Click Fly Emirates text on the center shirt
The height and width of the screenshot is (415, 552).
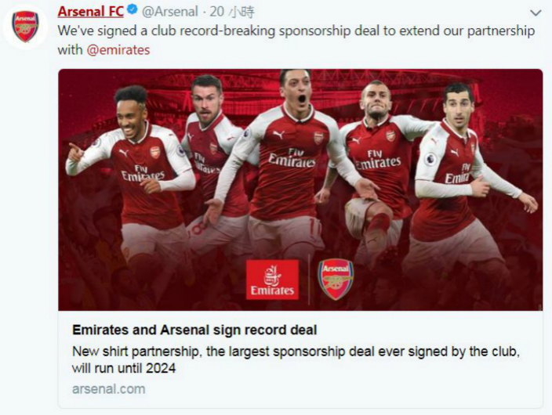pos(292,157)
